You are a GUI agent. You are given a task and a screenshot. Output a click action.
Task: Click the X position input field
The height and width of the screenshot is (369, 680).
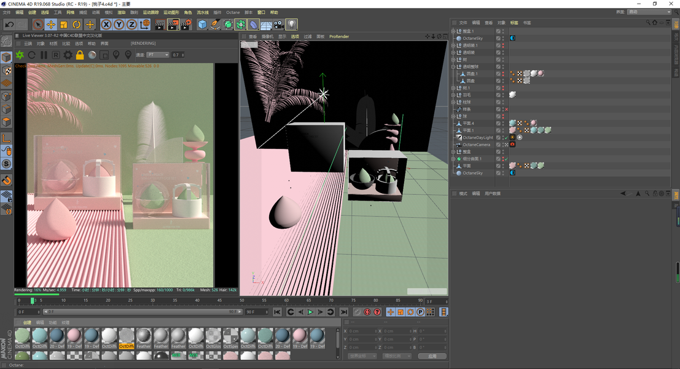pos(362,331)
